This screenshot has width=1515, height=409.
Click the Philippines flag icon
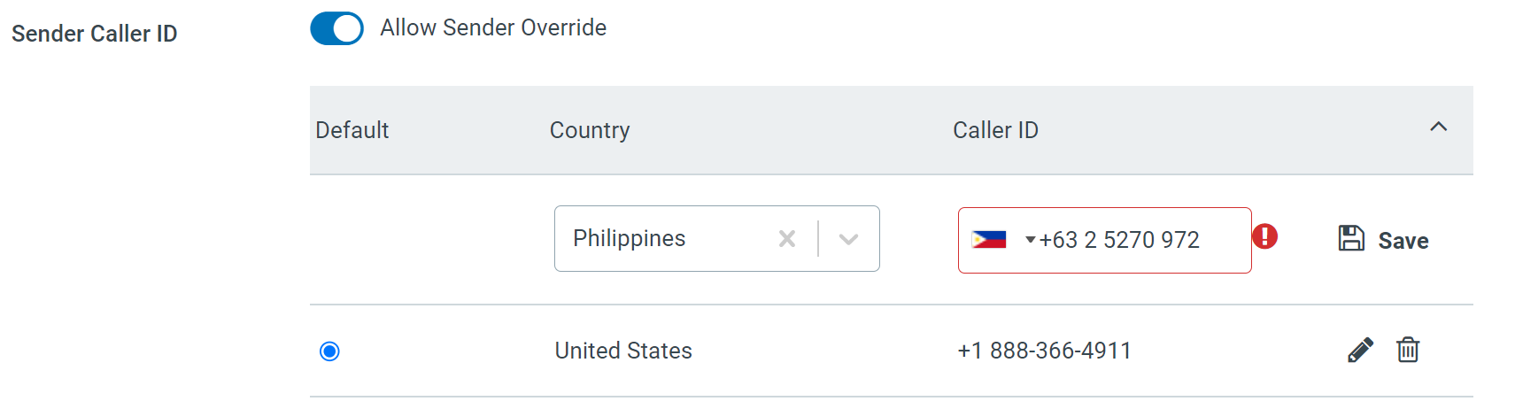[x=989, y=239]
